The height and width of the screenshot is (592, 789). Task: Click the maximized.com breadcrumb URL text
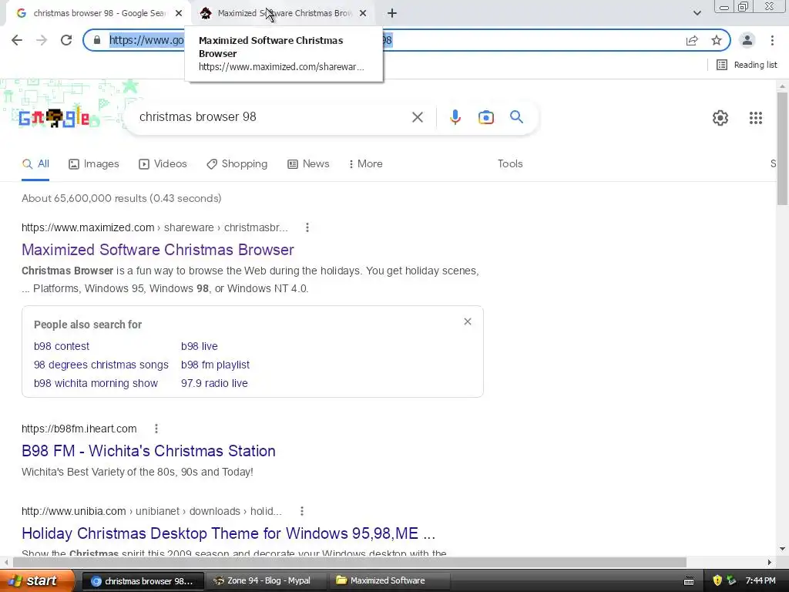[x=154, y=227]
